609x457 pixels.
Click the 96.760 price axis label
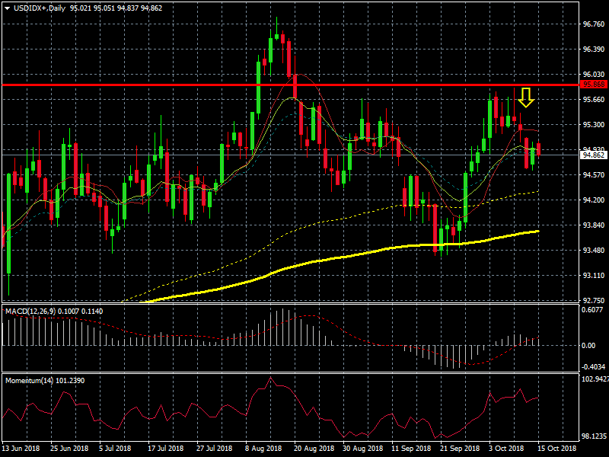coord(593,24)
